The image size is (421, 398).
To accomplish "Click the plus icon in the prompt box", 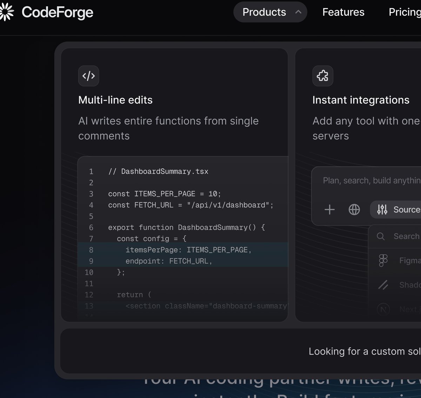I will [x=329, y=210].
